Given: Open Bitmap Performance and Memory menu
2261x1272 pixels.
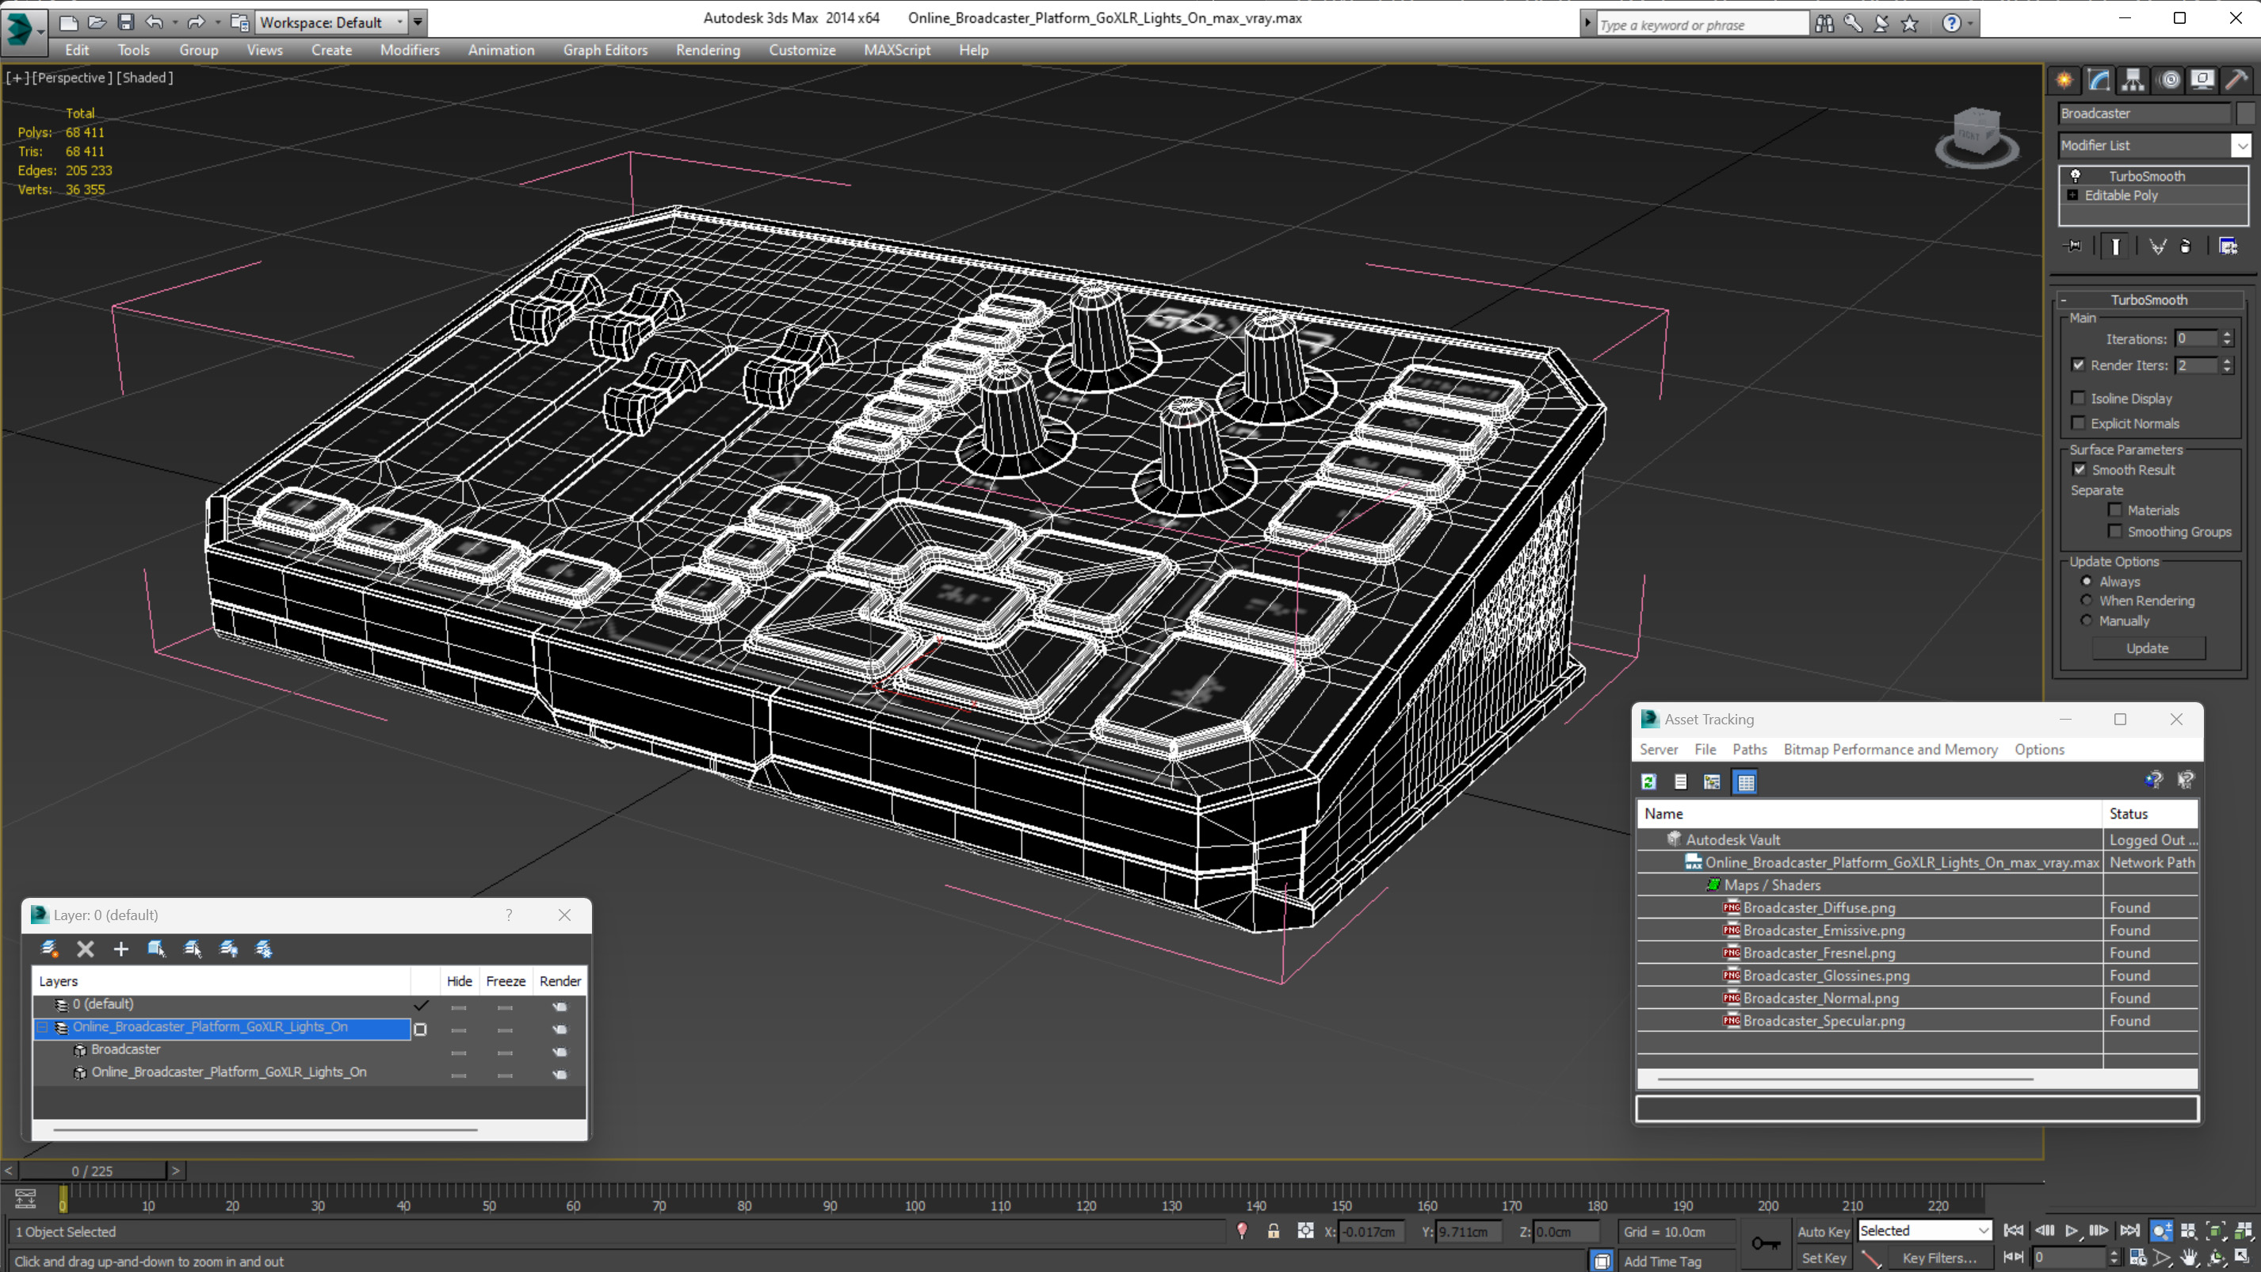Looking at the screenshot, I should coord(1890,750).
